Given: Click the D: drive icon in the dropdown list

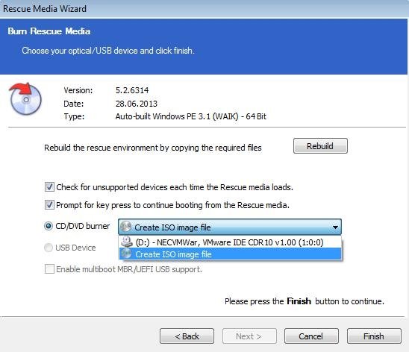Looking at the screenshot, I should click(x=127, y=242).
